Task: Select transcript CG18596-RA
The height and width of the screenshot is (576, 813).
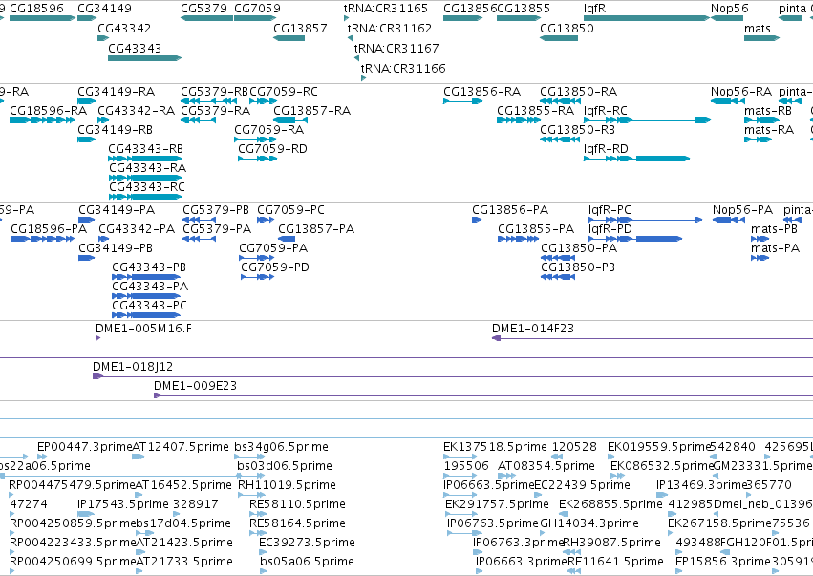Action: pos(43,120)
